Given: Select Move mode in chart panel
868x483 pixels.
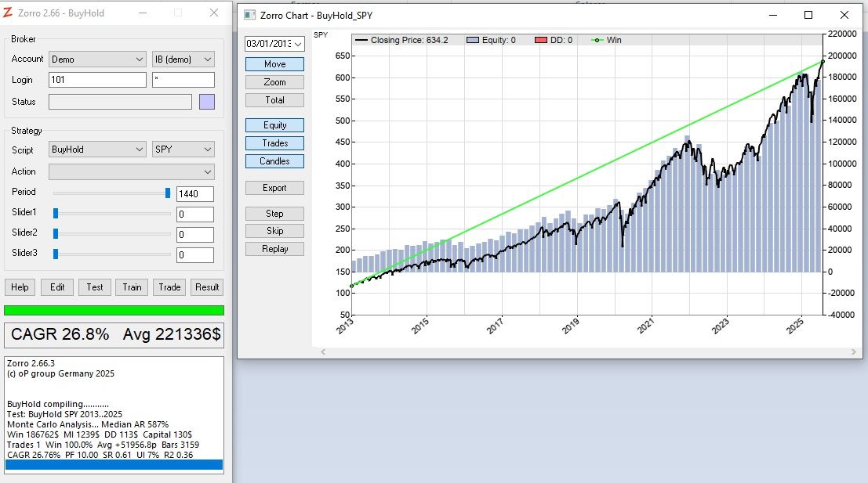Looking at the screenshot, I should pyautogui.click(x=274, y=64).
